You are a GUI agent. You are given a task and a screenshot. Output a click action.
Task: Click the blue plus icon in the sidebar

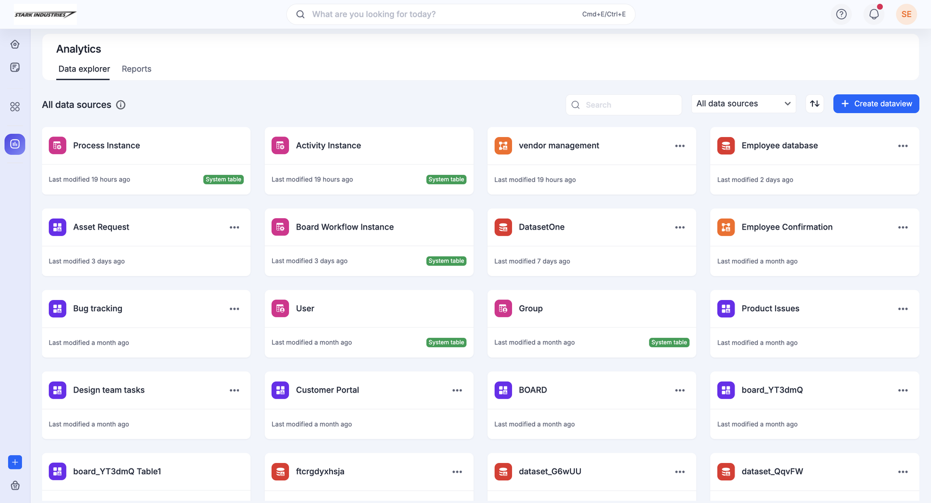click(x=15, y=462)
